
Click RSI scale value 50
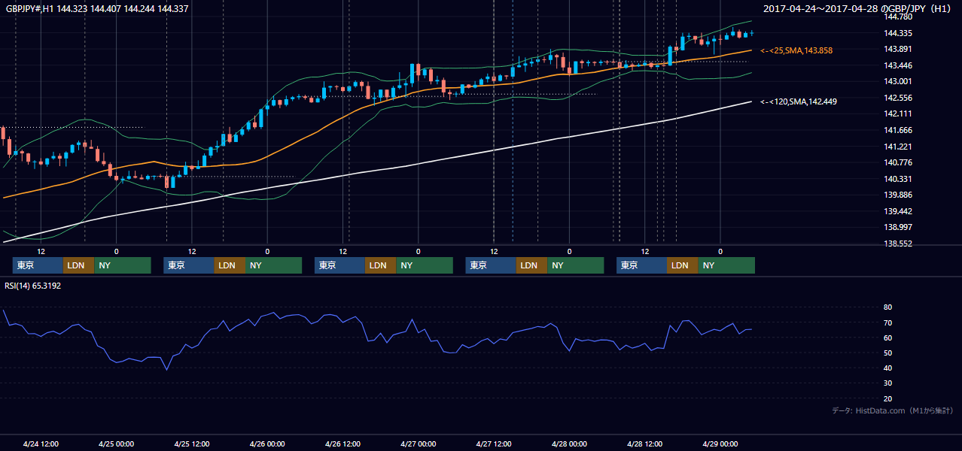tap(888, 353)
